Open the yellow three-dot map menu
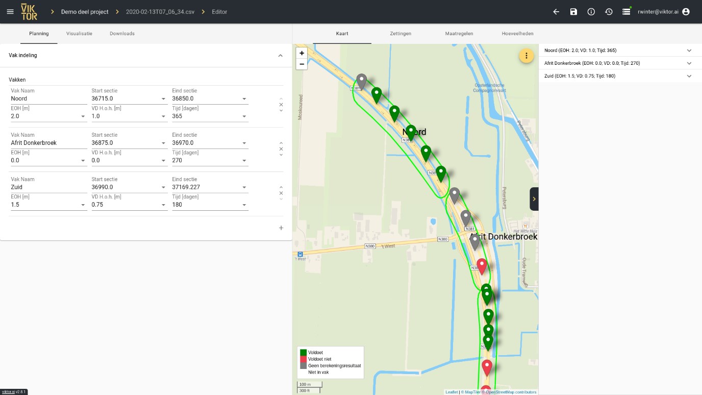702x395 pixels. [526, 56]
